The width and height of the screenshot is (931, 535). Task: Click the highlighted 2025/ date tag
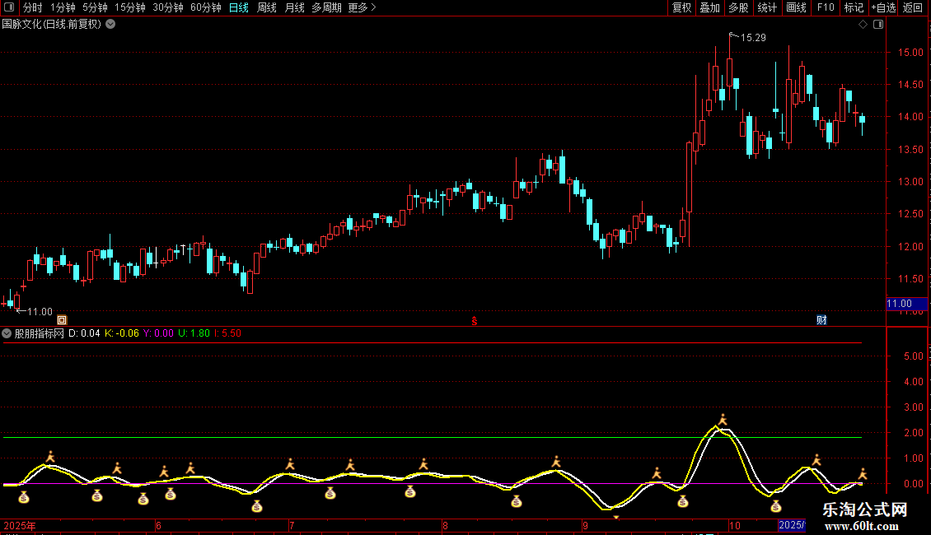[x=792, y=525]
